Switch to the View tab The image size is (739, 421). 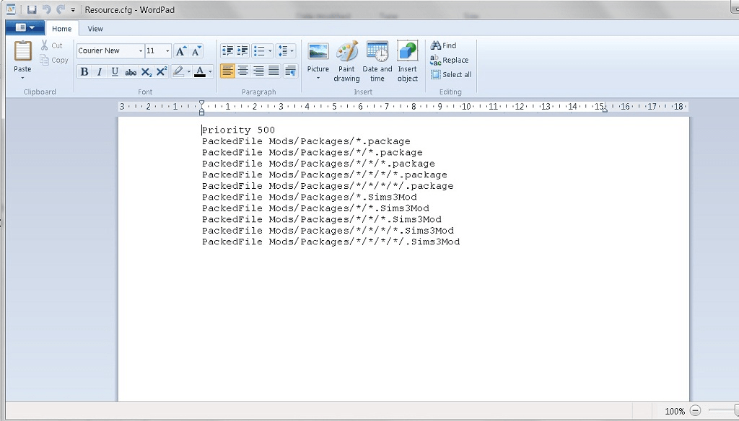click(x=95, y=29)
